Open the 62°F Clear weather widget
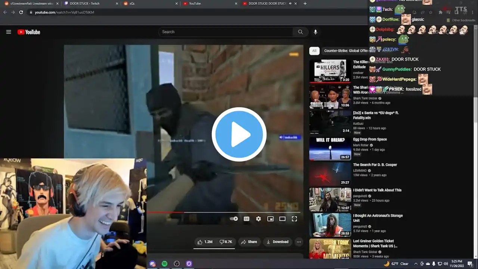 396,264
